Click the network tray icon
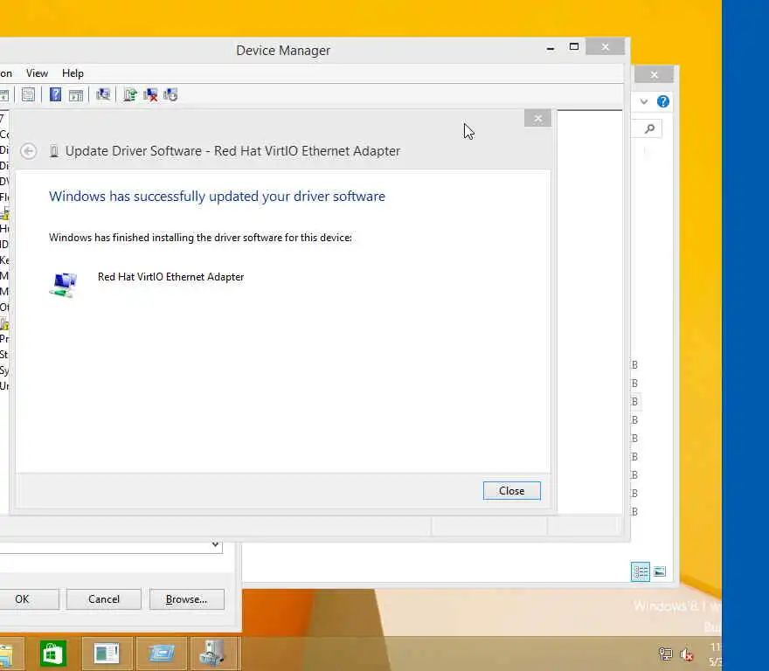769x671 pixels. 666,654
